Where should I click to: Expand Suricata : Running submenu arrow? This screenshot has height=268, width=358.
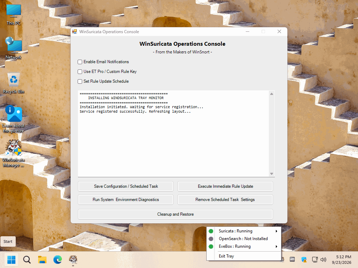277,231
